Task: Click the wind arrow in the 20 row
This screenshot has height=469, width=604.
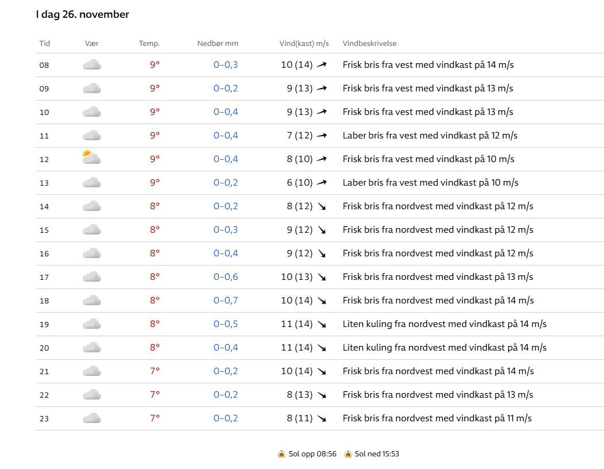Action: click(322, 348)
